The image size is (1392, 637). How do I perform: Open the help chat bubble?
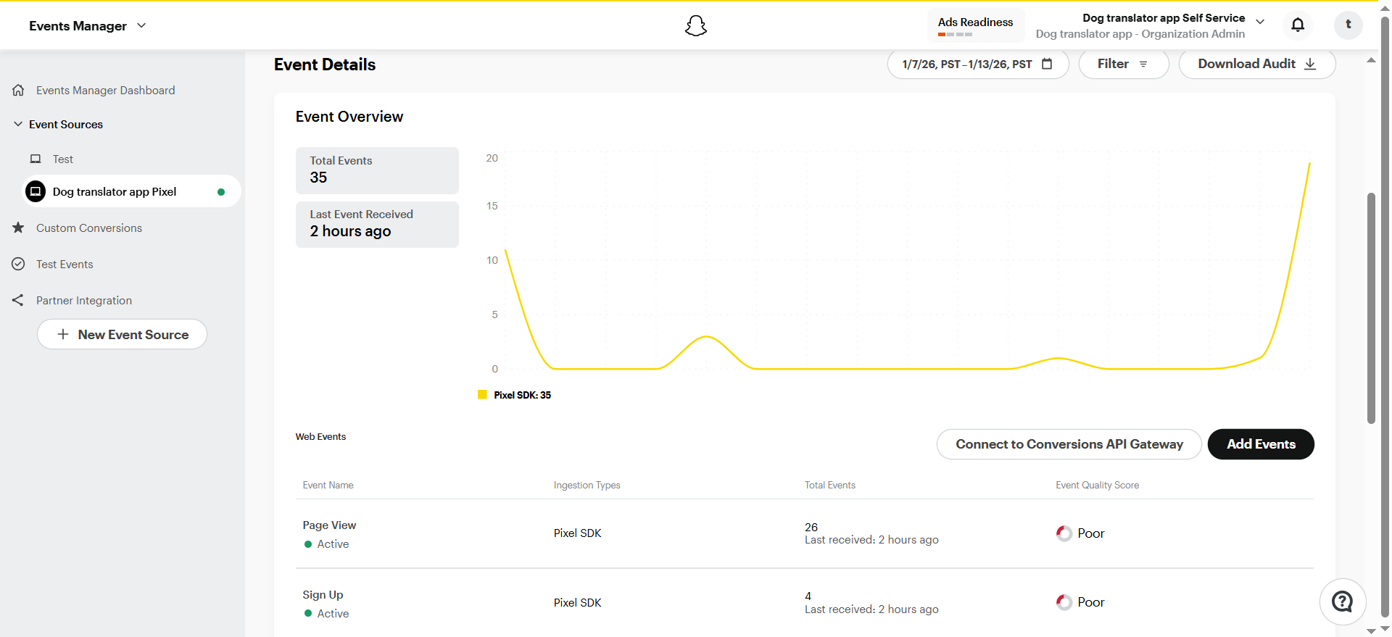pos(1343,601)
